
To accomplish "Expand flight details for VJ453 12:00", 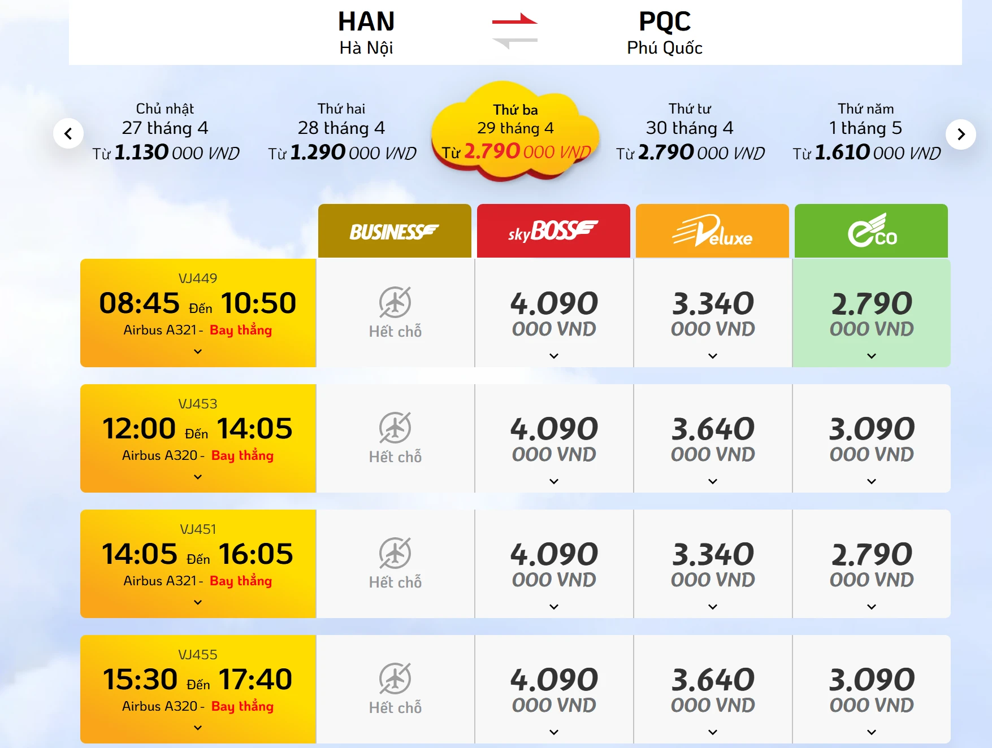I will [x=198, y=477].
